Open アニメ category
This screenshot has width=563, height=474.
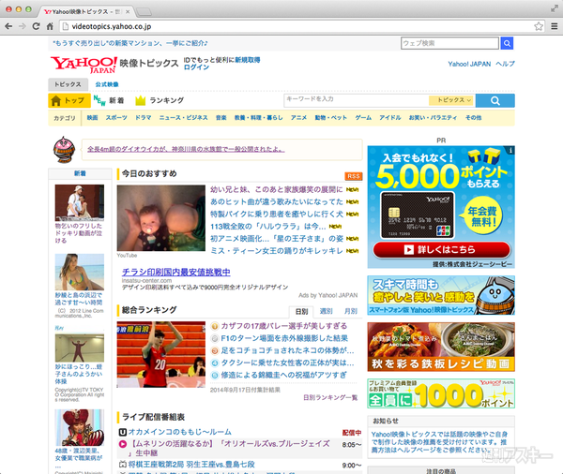coord(298,118)
